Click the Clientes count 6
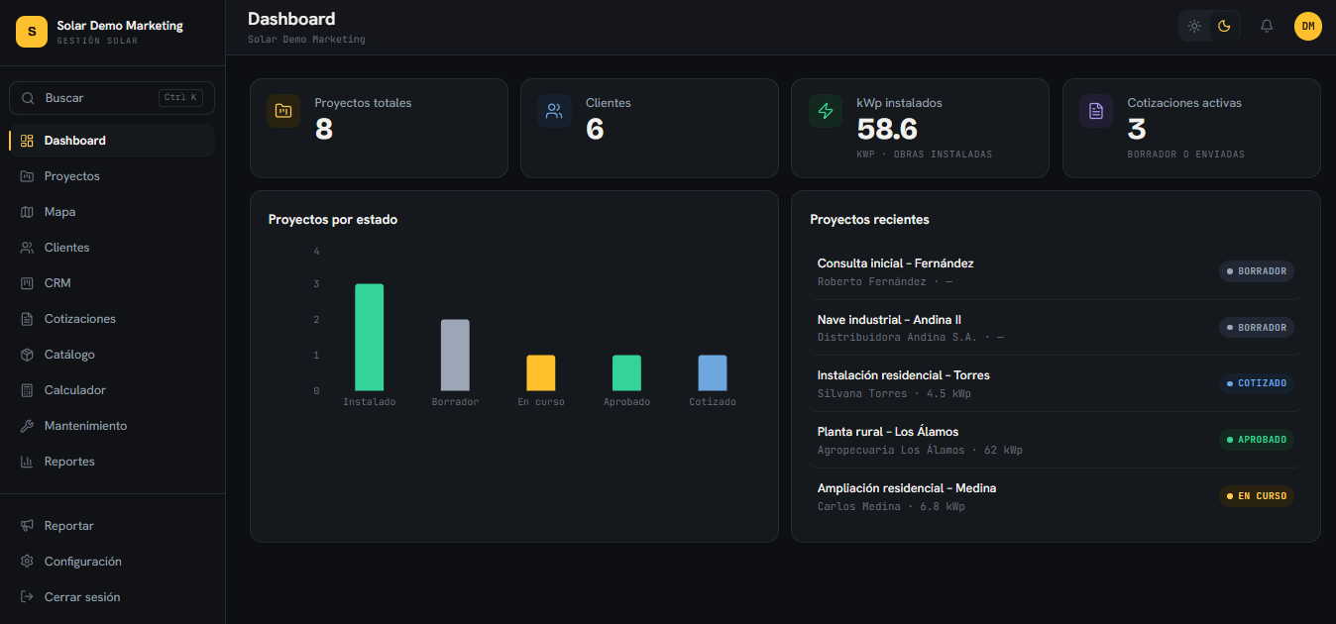The width and height of the screenshot is (1336, 624). 595,130
